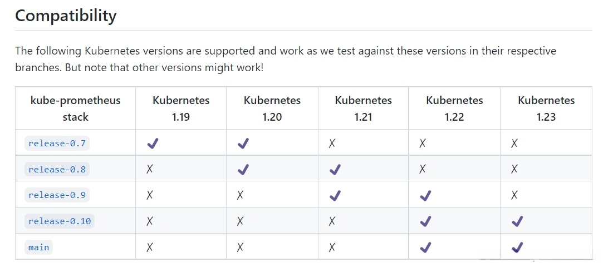Click X mark for release-0.8 under Kubernetes 1.19
This screenshot has width=608, height=267.
(149, 170)
